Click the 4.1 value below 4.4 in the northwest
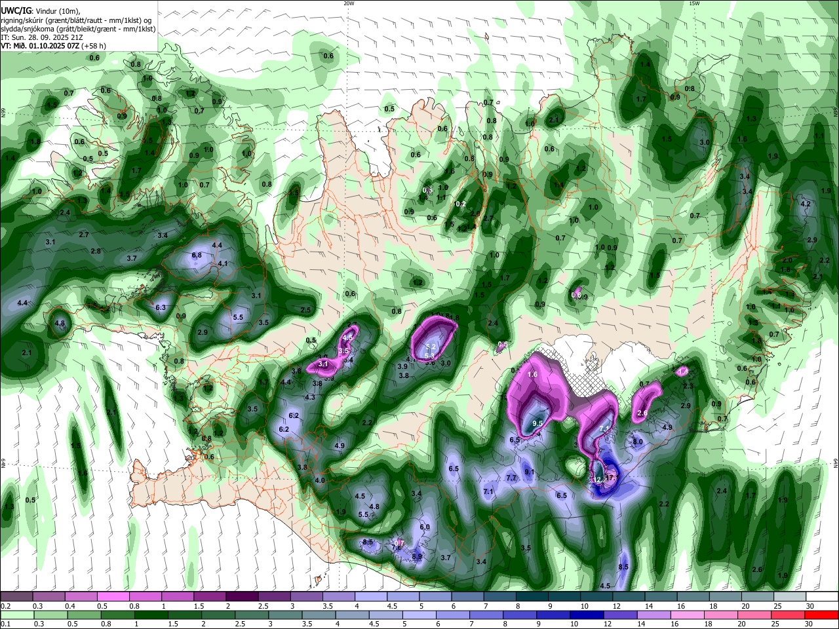The image size is (839, 629). tap(223, 263)
